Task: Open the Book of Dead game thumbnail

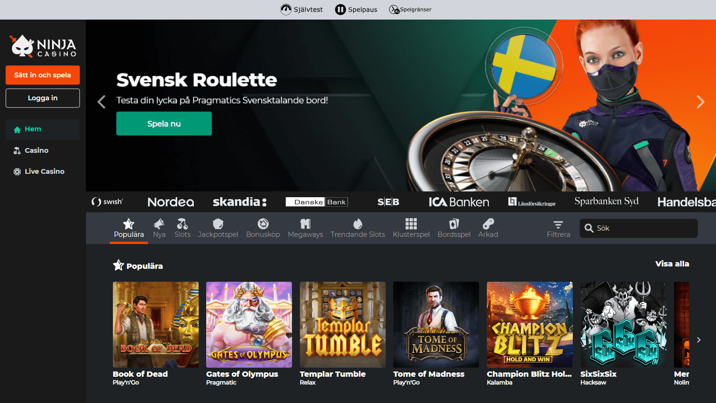Action: 156,325
